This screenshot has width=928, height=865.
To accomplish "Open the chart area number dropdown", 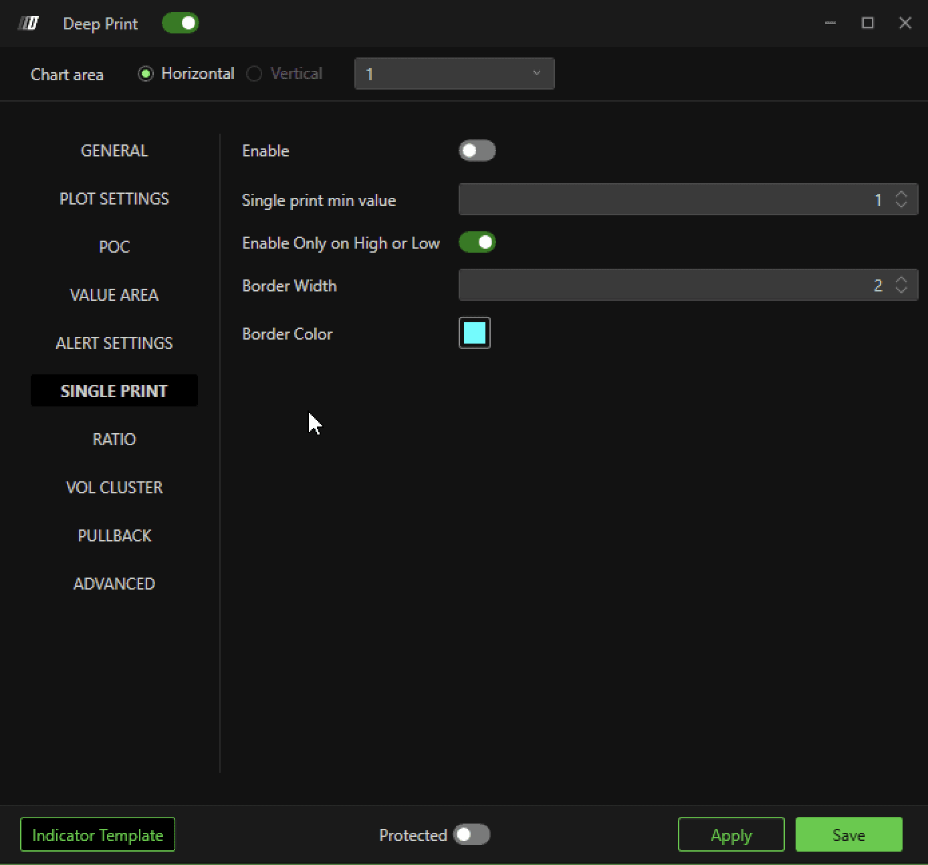I will pos(455,74).
